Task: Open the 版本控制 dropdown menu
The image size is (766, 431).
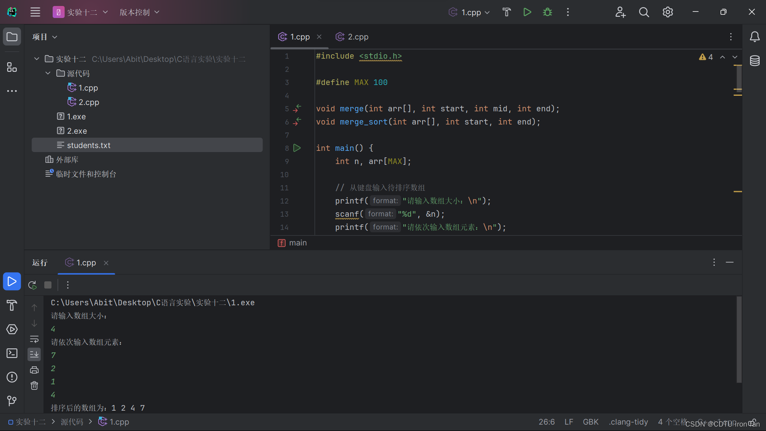Action: point(139,12)
